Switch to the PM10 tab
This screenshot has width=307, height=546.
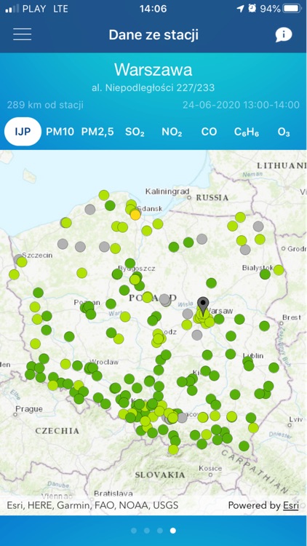coord(60,132)
